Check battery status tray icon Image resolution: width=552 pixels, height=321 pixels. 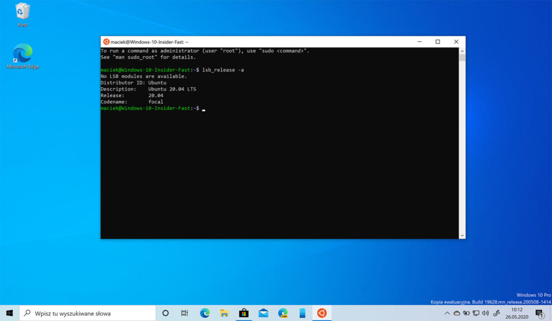point(466,313)
